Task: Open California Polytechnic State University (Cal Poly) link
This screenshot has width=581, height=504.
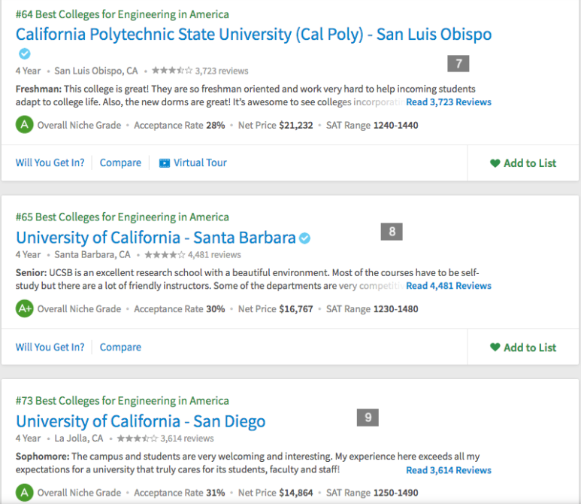Action: point(253,35)
